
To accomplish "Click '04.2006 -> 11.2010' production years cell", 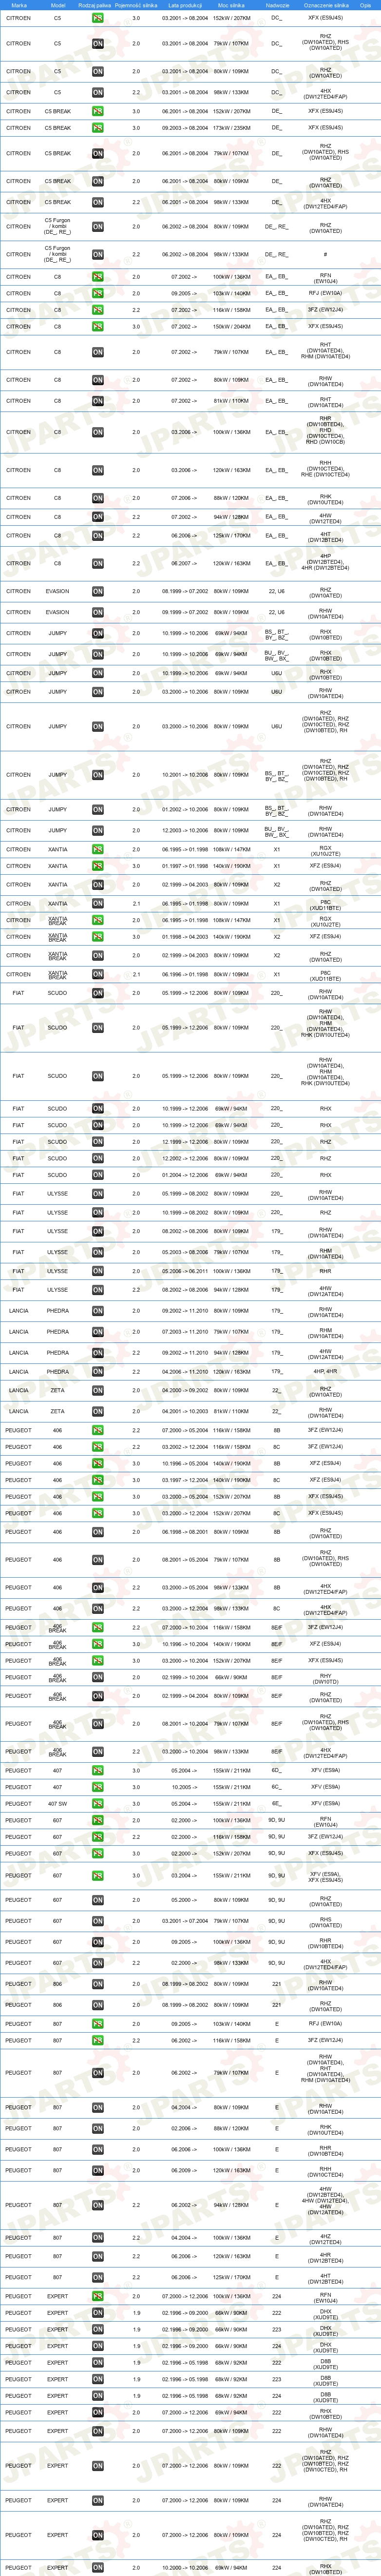I will 185,1372.
